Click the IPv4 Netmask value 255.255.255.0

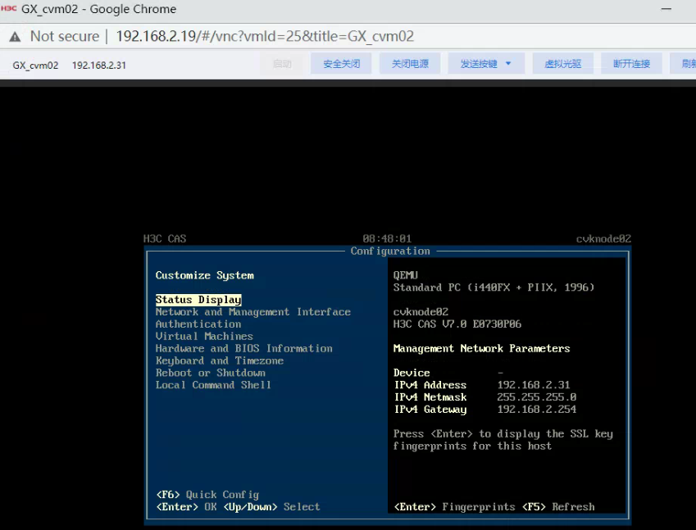537,397
